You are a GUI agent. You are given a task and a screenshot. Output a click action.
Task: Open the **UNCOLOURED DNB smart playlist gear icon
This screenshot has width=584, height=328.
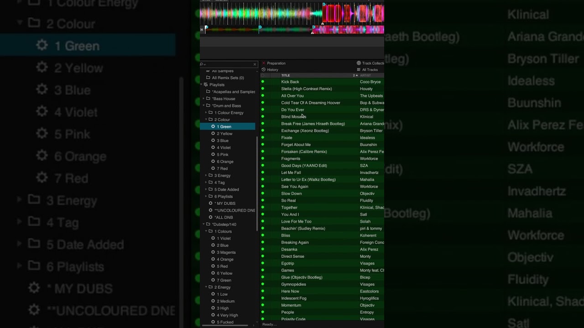click(x=210, y=210)
